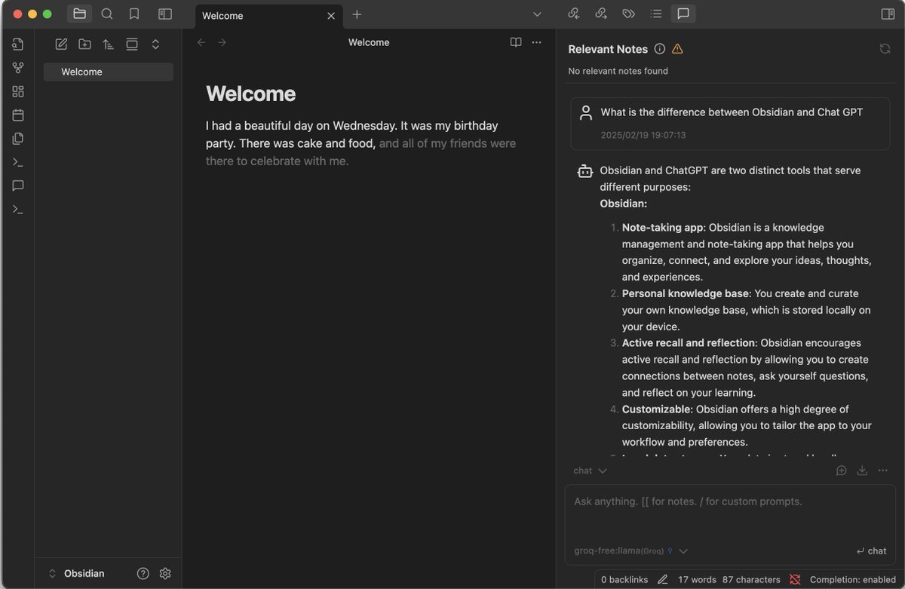Viewport: 905px width, 589px height.
Task: Open the file explorer folder icon
Action: click(79, 14)
